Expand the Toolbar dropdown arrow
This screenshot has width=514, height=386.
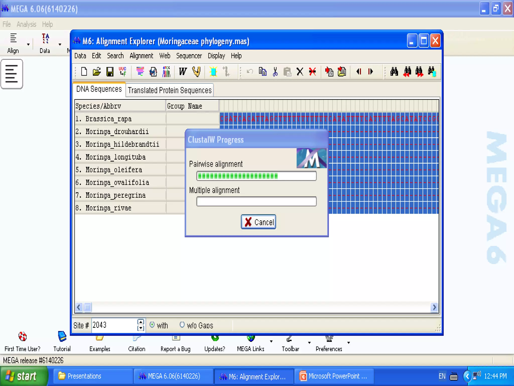pos(309,343)
